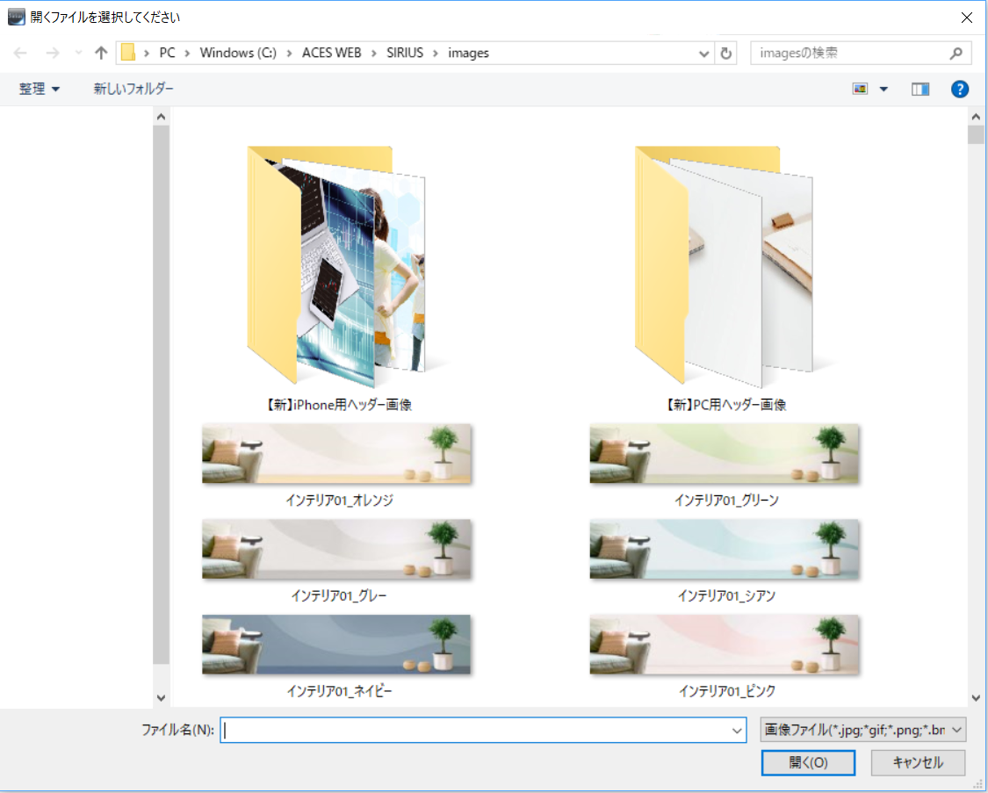Click the navigation pane scrollbar track

click(x=162, y=394)
